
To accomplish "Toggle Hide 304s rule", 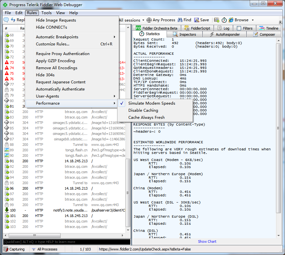I will (x=72, y=75).
